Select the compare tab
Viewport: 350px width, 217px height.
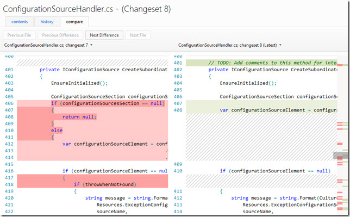point(74,22)
